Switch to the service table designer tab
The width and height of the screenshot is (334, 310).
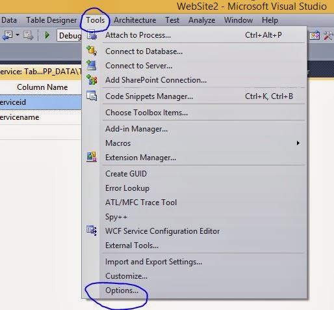click(x=40, y=72)
